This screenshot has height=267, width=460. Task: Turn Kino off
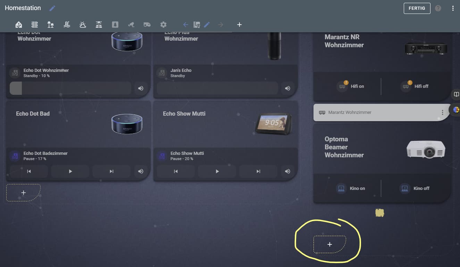(x=414, y=188)
